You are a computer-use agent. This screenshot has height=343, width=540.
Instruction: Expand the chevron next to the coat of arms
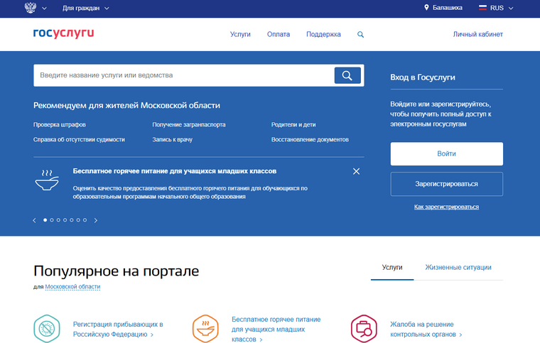click(44, 9)
